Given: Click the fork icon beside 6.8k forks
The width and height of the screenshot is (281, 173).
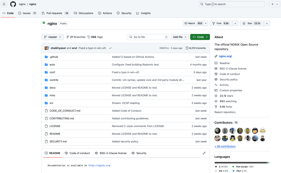Looking at the screenshot, I should tap(216, 107).
